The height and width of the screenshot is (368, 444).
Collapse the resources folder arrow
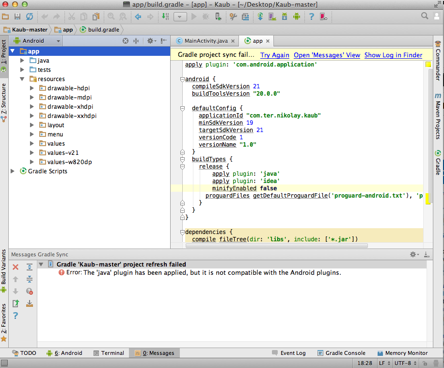point(22,79)
